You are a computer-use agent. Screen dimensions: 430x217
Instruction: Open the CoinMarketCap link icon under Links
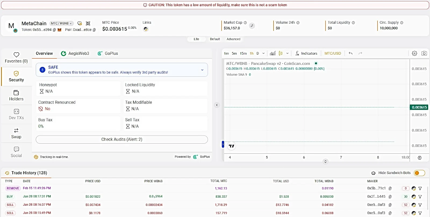click(x=145, y=29)
